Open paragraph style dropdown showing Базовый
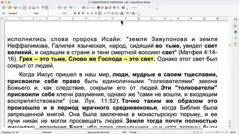This screenshot has width=239, height=134. (29, 13)
